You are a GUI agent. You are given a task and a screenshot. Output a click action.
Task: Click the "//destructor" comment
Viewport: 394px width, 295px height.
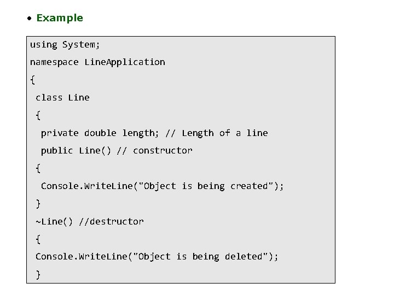coord(112,221)
